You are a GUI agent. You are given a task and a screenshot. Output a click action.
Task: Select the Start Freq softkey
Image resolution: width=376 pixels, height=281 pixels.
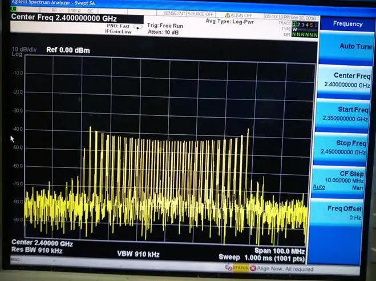(342, 114)
